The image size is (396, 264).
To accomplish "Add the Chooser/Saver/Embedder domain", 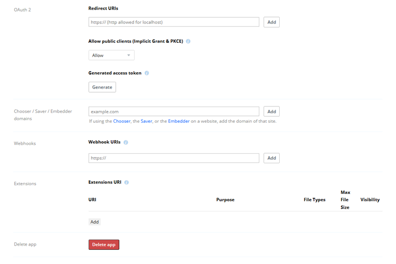I will tap(271, 112).
